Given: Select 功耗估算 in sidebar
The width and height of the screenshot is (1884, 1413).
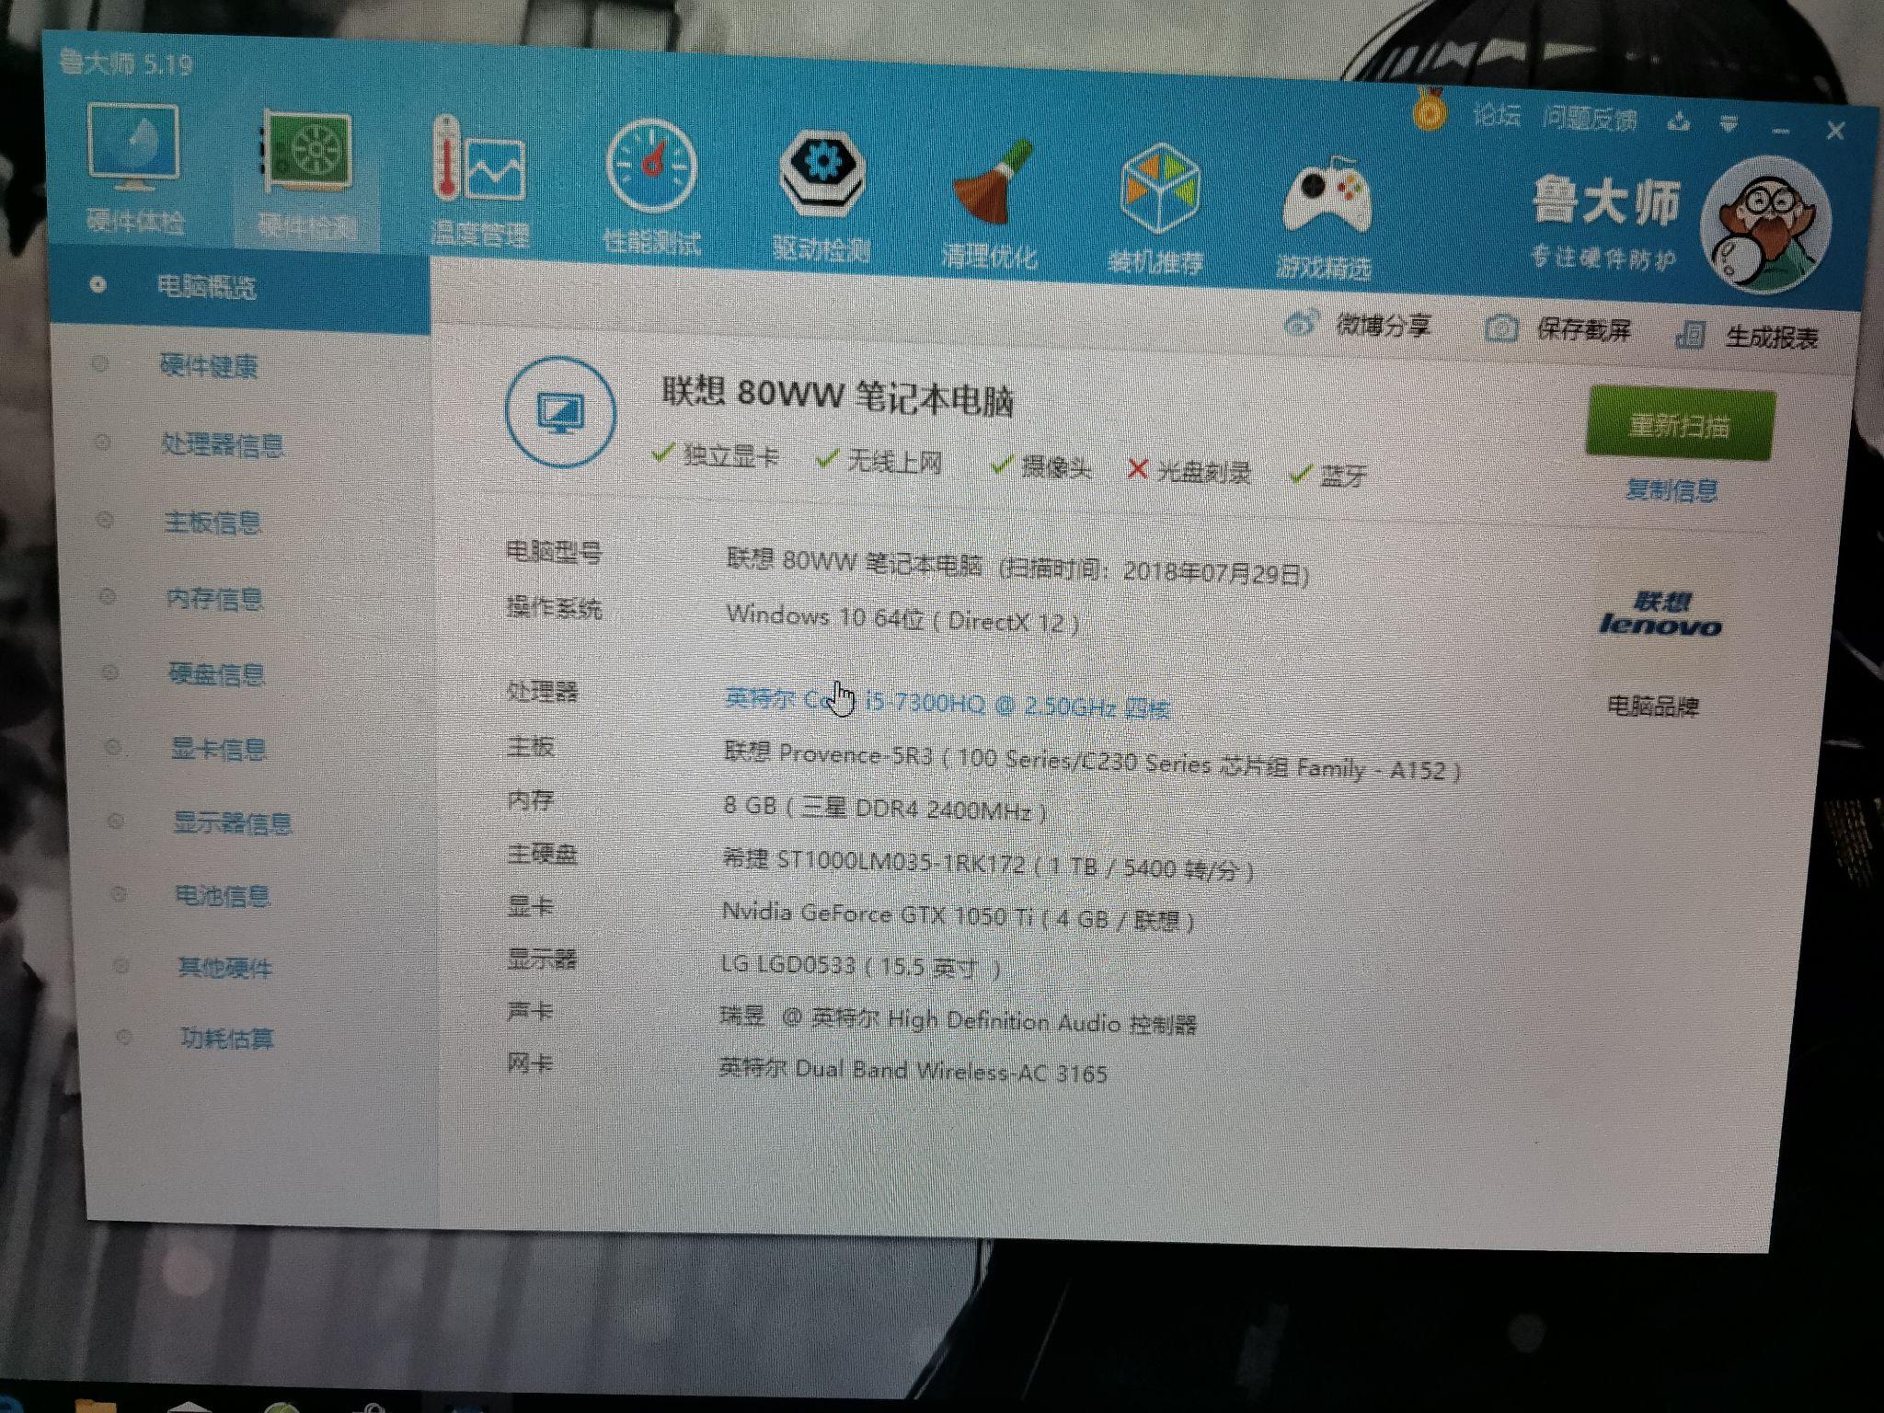Looking at the screenshot, I should 227,1038.
